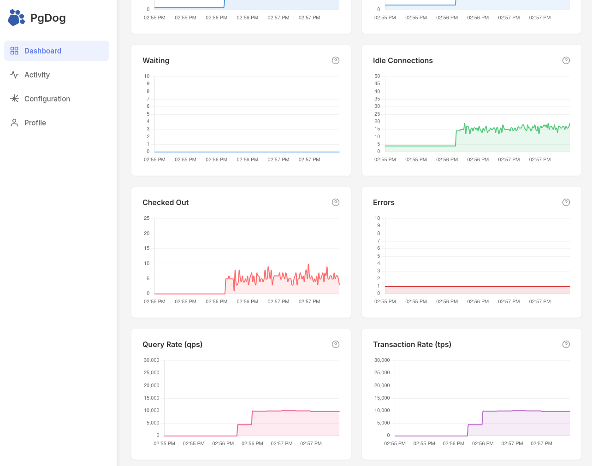Viewport: 592px width, 466px height.
Task: Click the Profile person icon in sidebar
Action: pyautogui.click(x=14, y=123)
